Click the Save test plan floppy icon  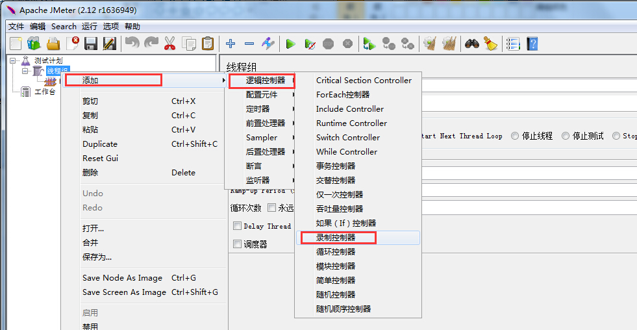coord(91,44)
